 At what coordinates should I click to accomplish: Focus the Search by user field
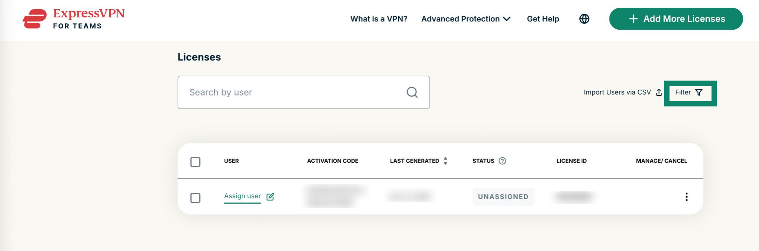(304, 92)
